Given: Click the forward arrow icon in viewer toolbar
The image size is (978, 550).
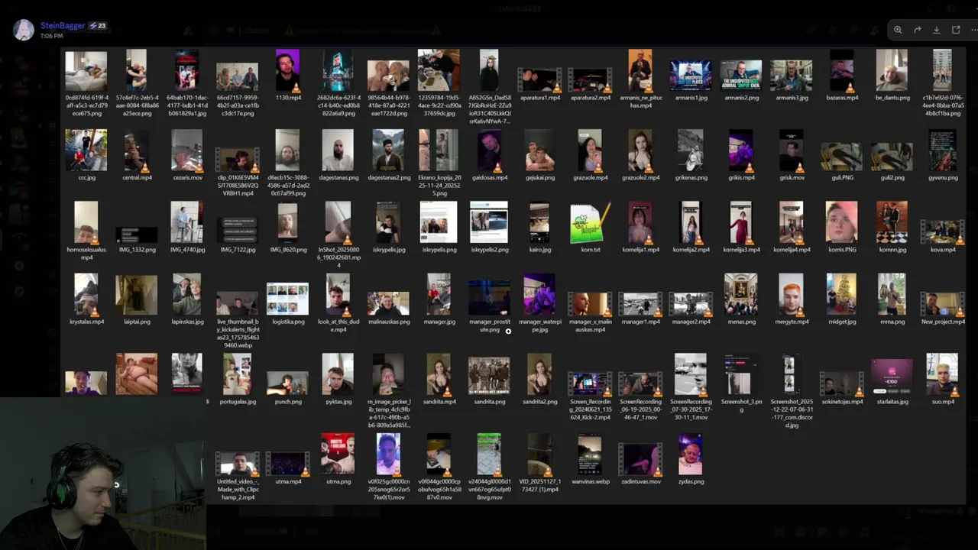Looking at the screenshot, I should tap(917, 30).
